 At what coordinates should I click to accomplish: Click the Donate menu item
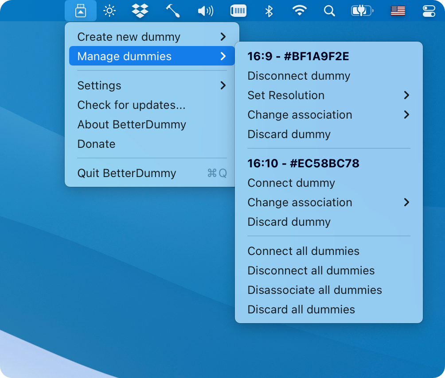(x=152, y=144)
